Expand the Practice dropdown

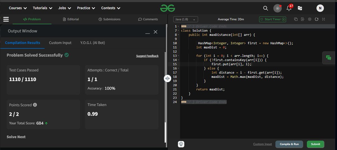[86, 8]
